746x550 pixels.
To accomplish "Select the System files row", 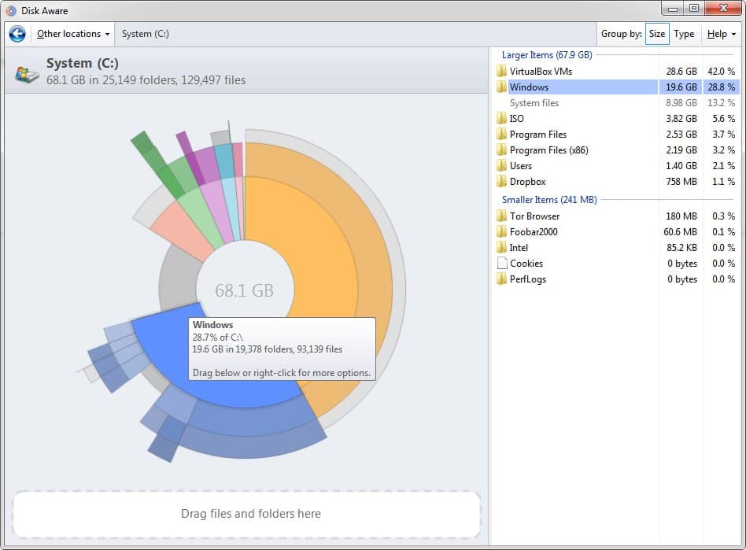I will (x=616, y=103).
